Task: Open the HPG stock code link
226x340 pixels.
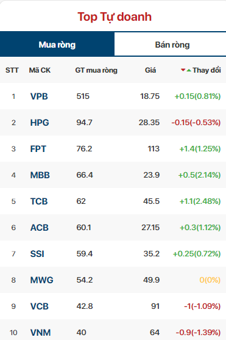Action: tap(40, 123)
